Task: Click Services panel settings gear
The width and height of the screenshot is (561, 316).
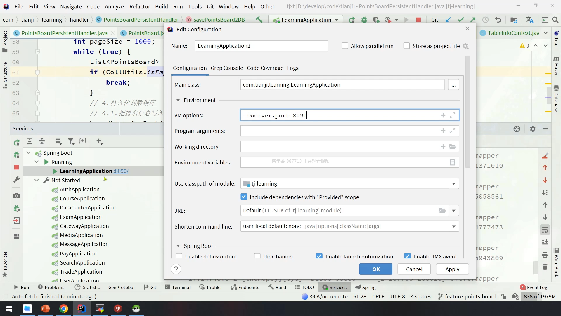Action: pyautogui.click(x=533, y=129)
